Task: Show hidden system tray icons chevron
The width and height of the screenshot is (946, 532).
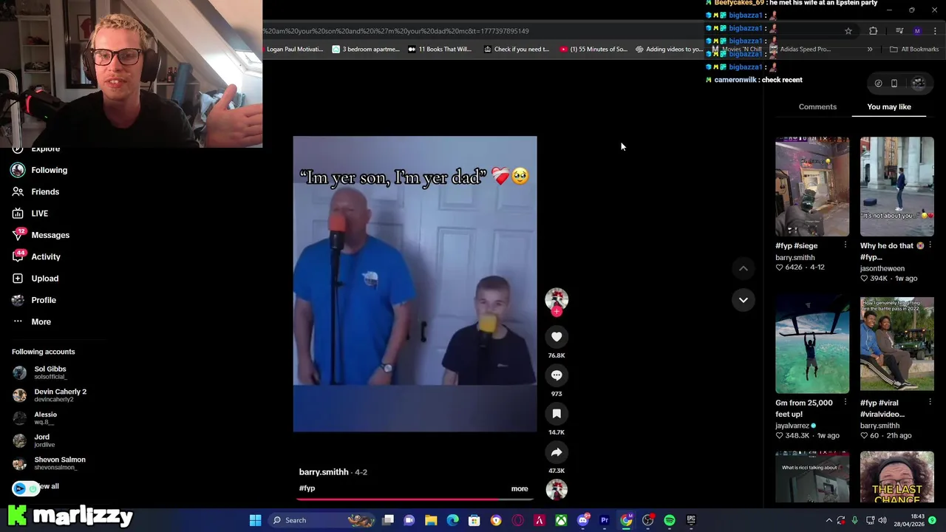Action: (x=828, y=520)
